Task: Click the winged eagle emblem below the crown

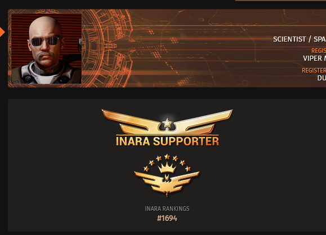Action: (x=167, y=183)
